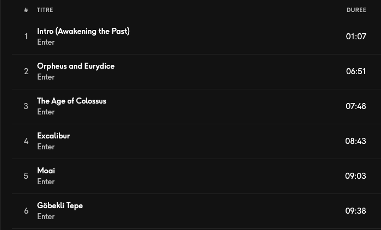The height and width of the screenshot is (230, 381).
Task: Click artist Enter beneath Moai
Action: pyautogui.click(x=46, y=182)
